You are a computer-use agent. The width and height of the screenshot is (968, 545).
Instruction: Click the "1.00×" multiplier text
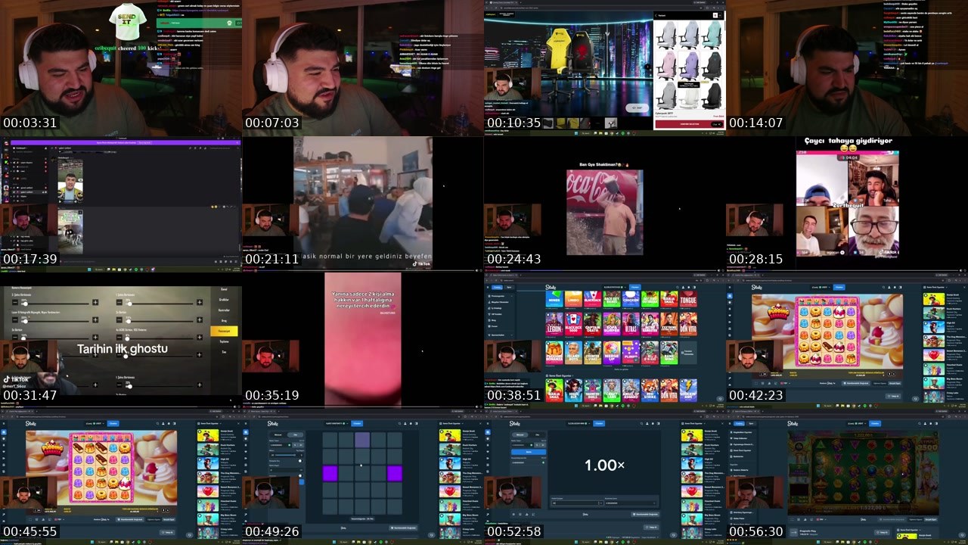(x=604, y=466)
